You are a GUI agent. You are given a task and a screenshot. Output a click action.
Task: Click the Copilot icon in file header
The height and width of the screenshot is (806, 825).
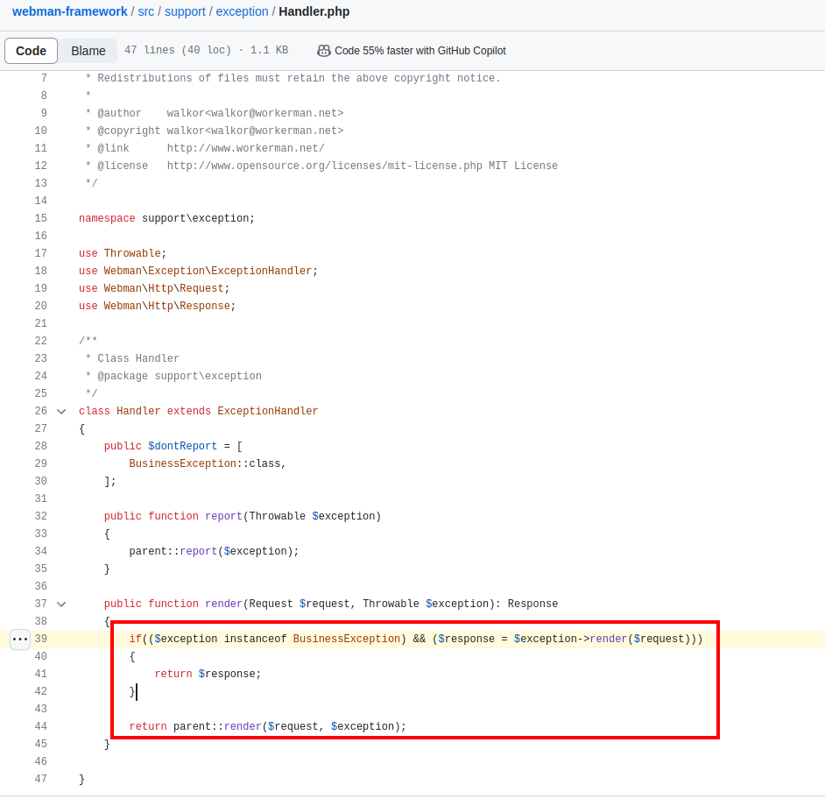323,51
